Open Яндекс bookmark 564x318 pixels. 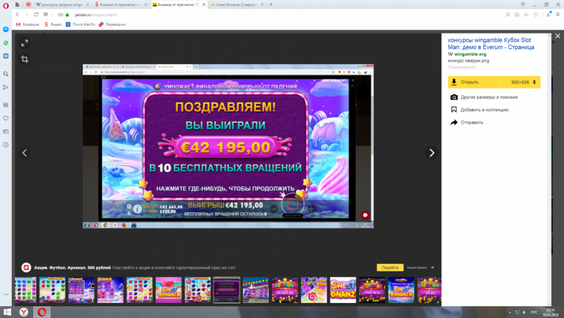coord(53,24)
